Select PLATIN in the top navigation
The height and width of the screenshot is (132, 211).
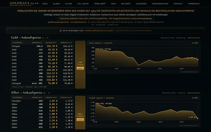pos(69,4)
